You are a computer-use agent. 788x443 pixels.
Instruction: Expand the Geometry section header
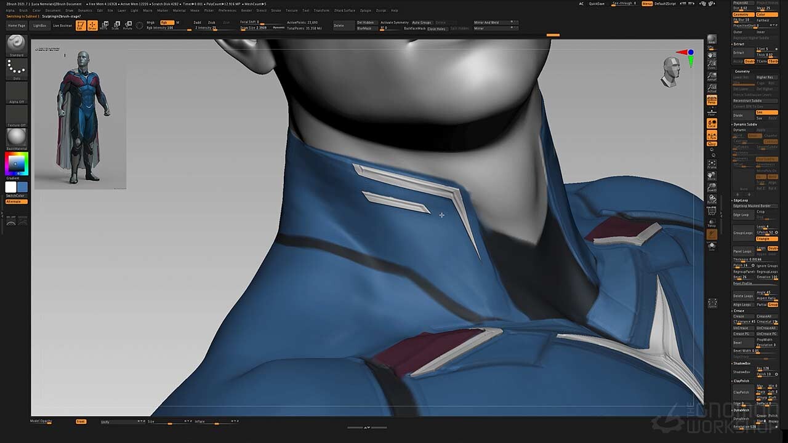(742, 71)
